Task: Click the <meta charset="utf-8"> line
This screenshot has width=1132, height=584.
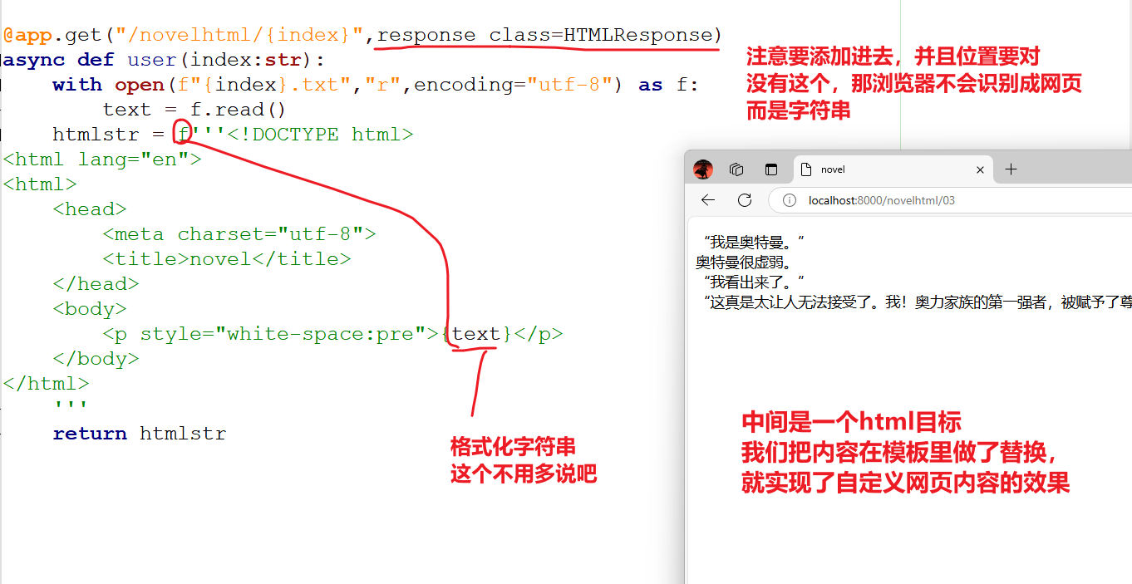Action: click(239, 234)
